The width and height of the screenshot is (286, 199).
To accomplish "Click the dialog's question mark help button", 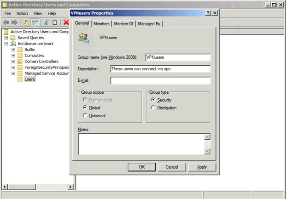I will [x=208, y=13].
